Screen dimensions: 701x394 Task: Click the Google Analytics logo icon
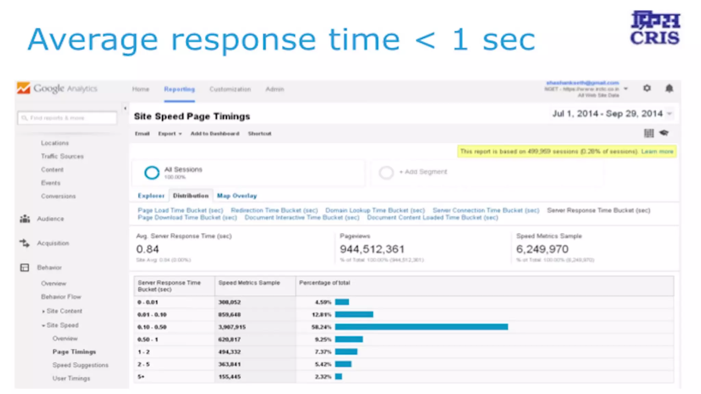24,88
